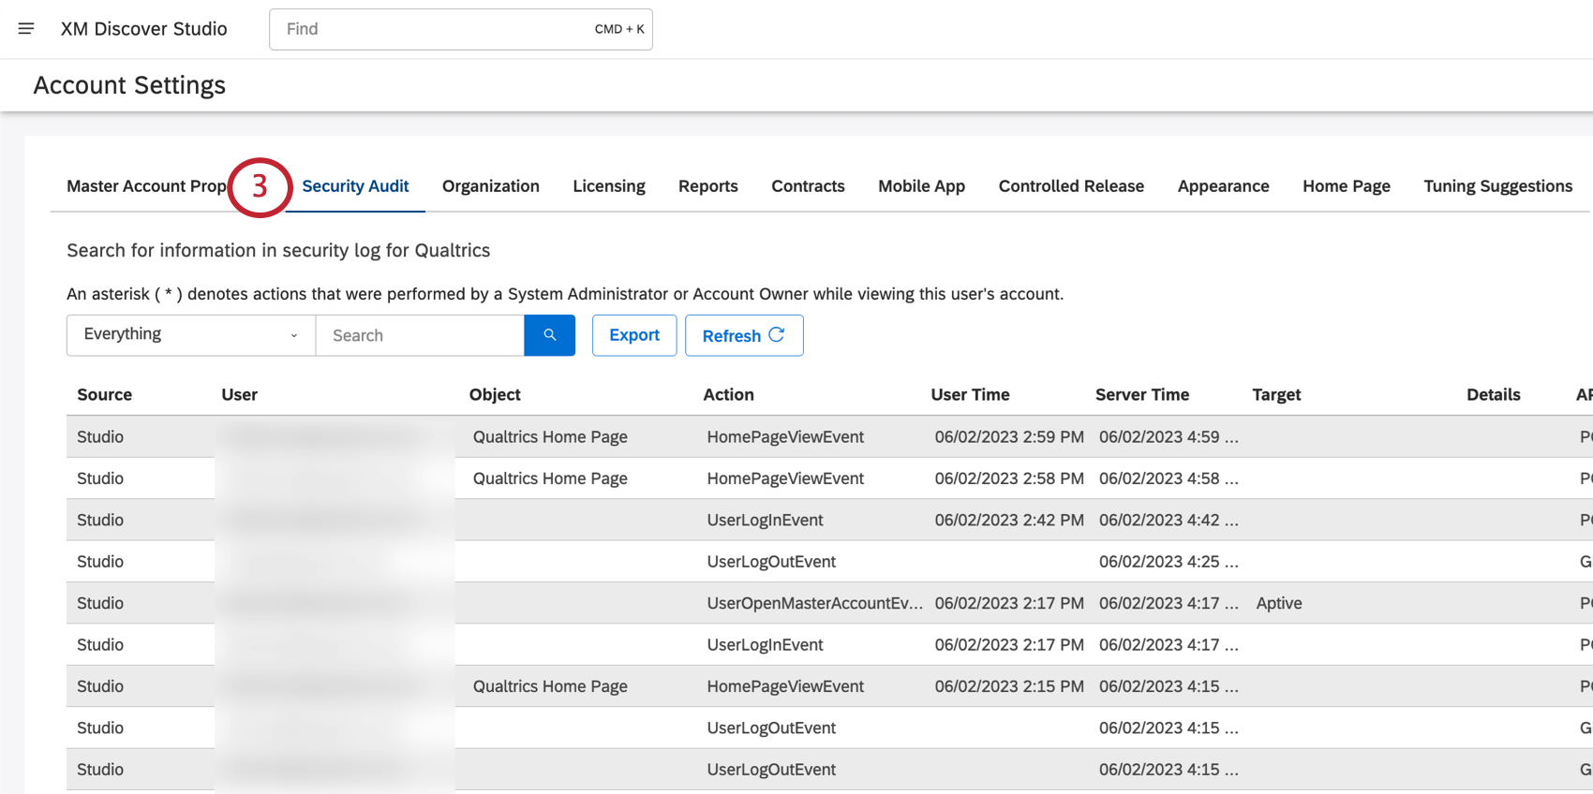Expand the Everything filter dropdown
The image size is (1593, 794).
click(x=190, y=335)
